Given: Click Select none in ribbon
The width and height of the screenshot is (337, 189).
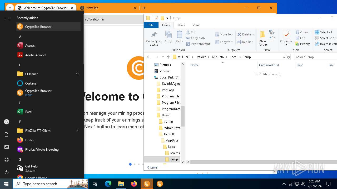Looking at the screenshot, I should (x=325, y=38).
